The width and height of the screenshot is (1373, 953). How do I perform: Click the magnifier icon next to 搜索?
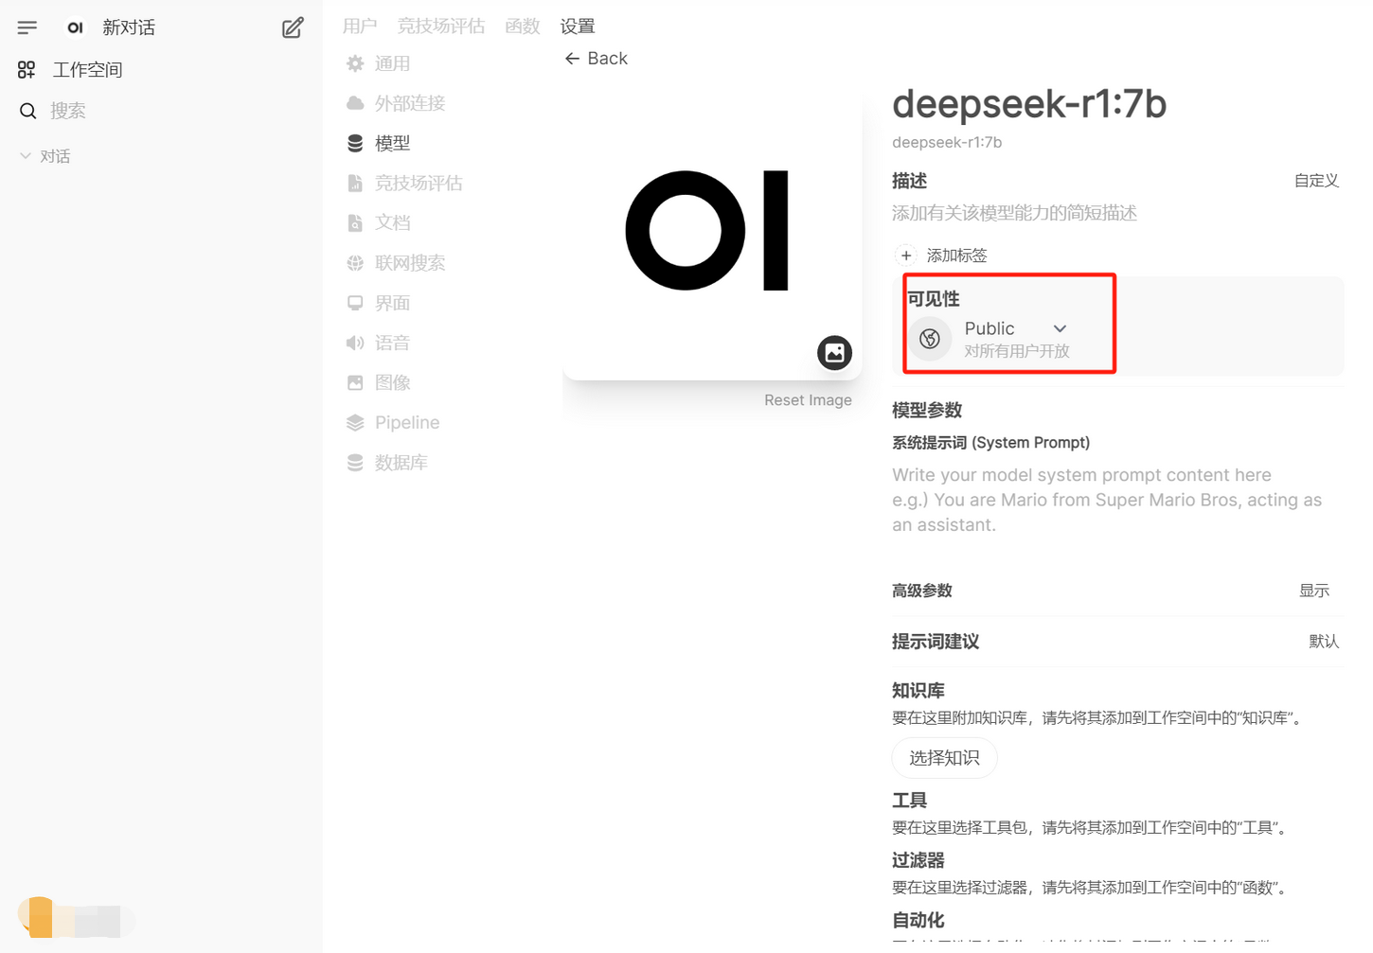(x=27, y=111)
